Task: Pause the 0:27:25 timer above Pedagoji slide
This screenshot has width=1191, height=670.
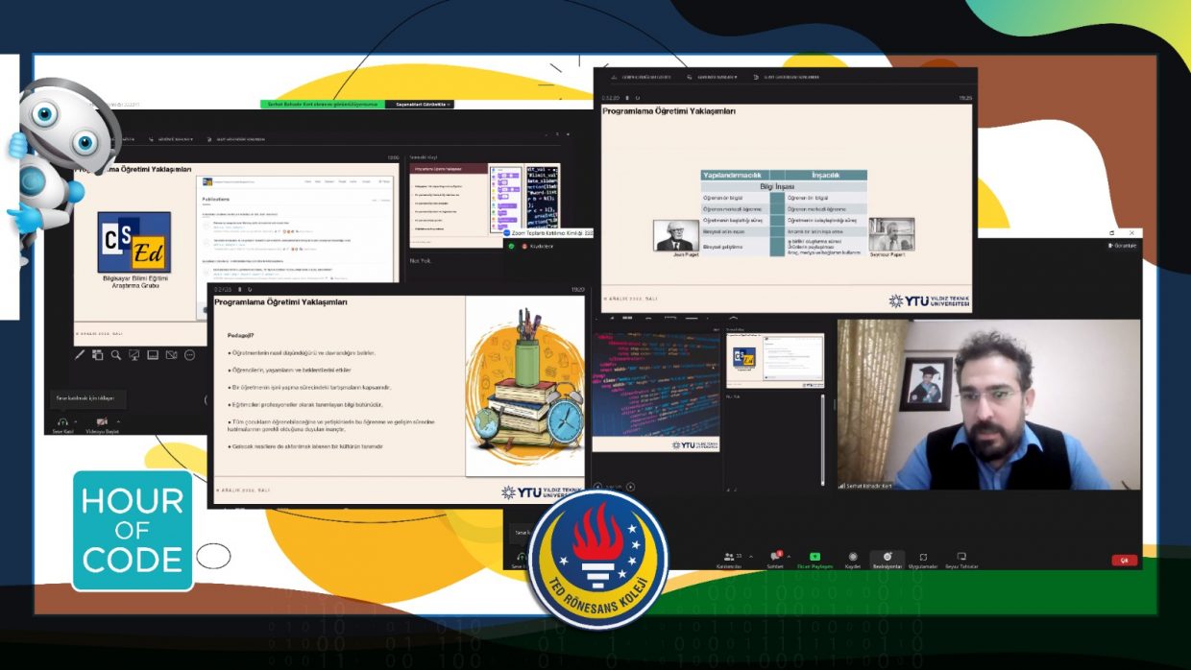Action: point(240,289)
